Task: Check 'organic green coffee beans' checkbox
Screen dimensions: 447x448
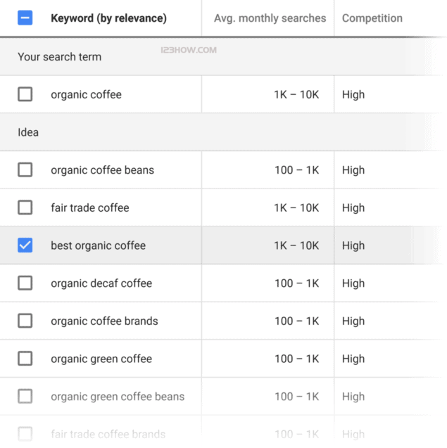Action: [x=25, y=397]
